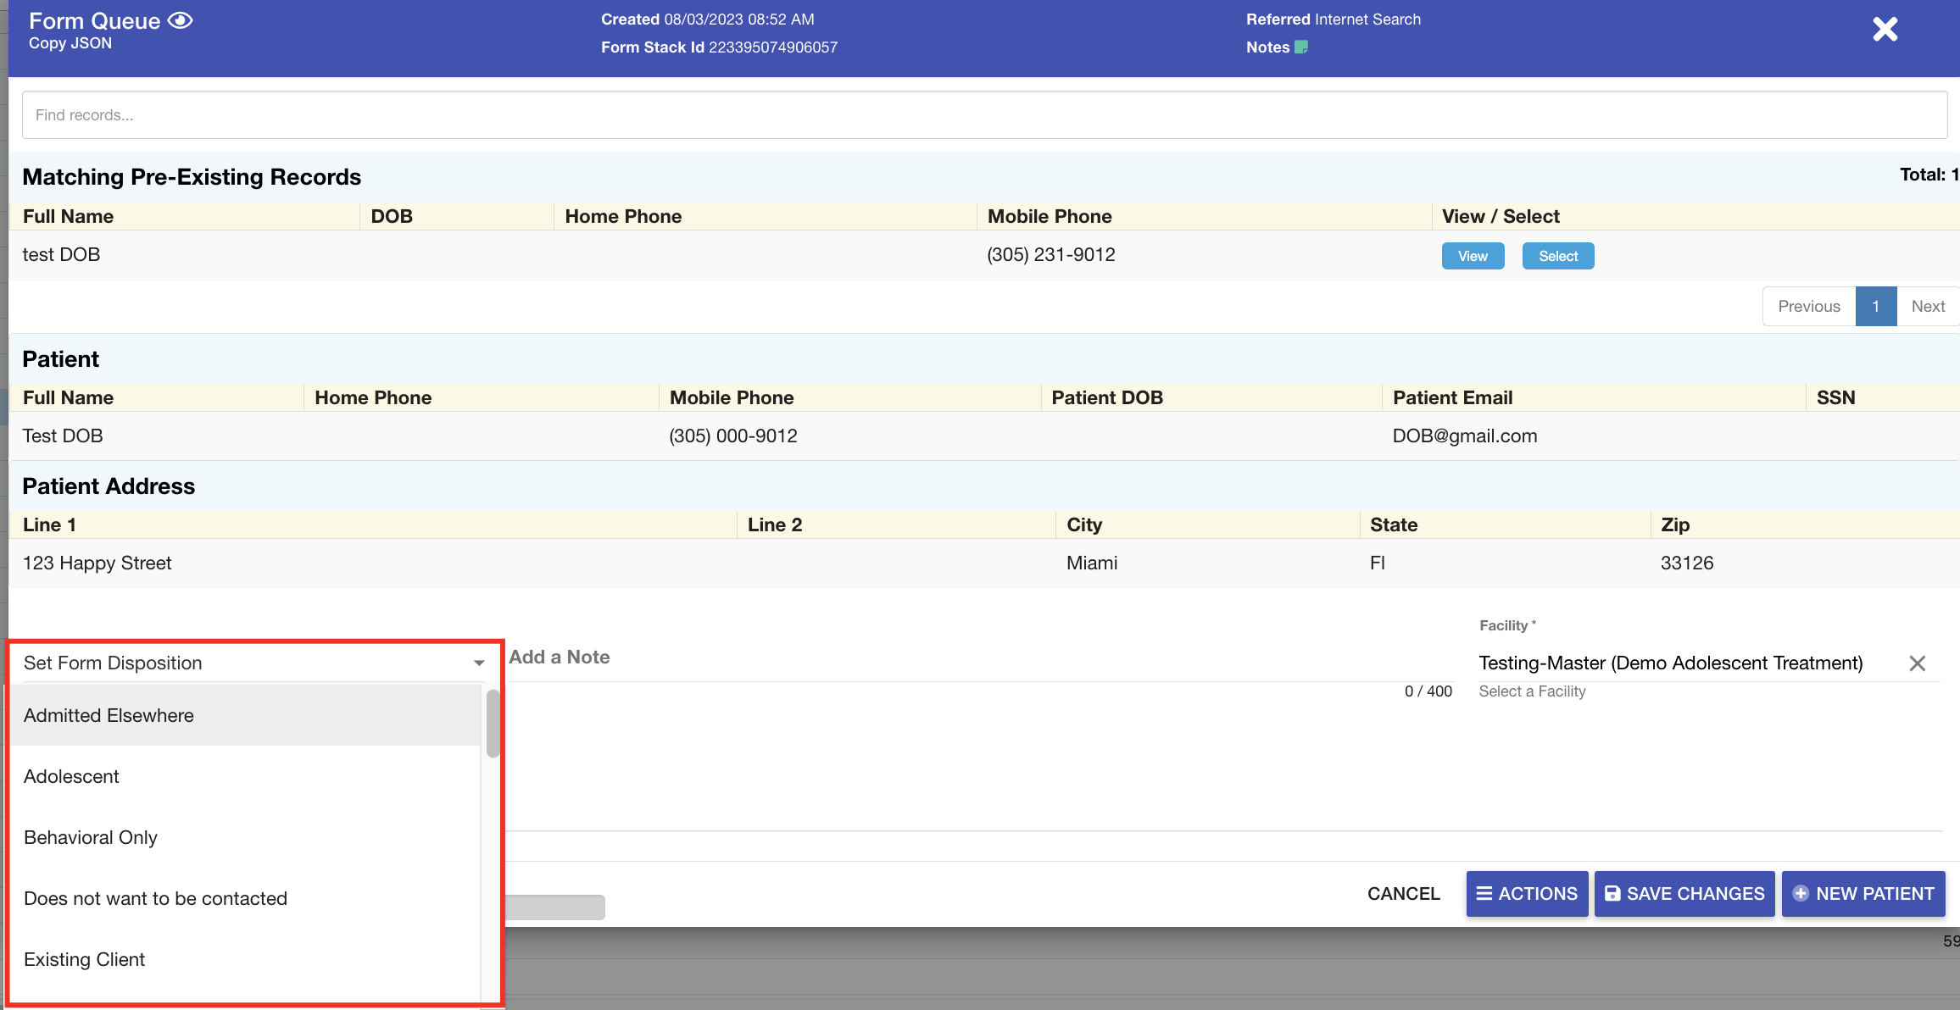
Task: Click the Save Changes floppy button
Action: click(1684, 894)
